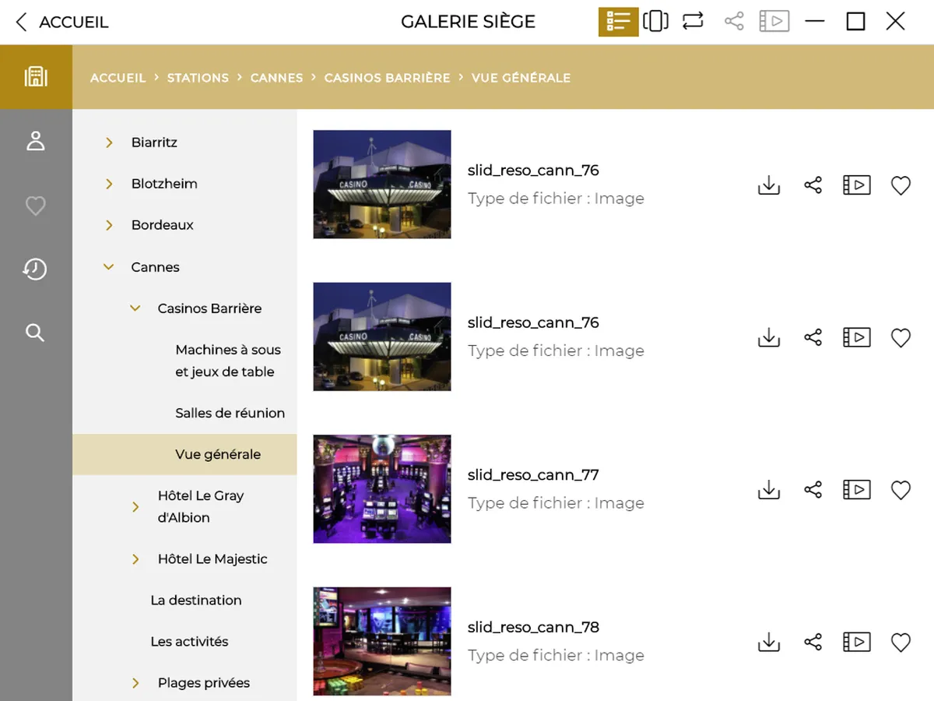Go back to ACCUEIL with back arrow
This screenshot has height=701, width=934.
point(22,22)
